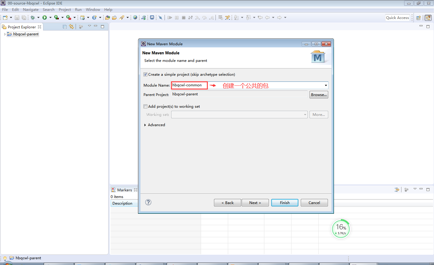Click the Back navigation arrow icon
The width and height of the screenshot is (434, 265).
pyautogui.click(x=267, y=18)
